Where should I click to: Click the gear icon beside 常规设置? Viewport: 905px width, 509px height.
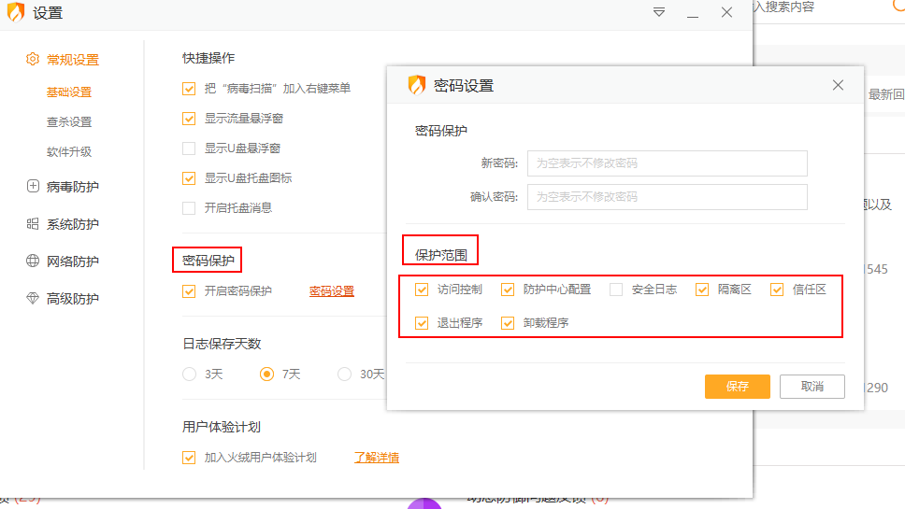33,59
